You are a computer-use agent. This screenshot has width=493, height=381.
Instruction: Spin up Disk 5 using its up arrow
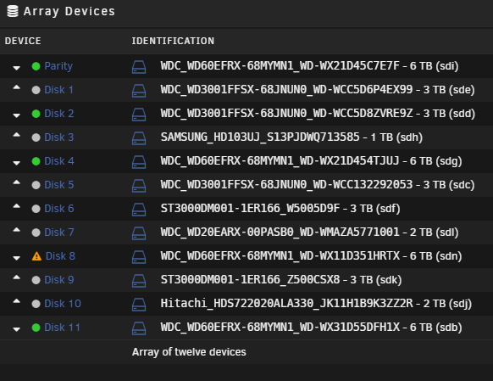click(17, 183)
